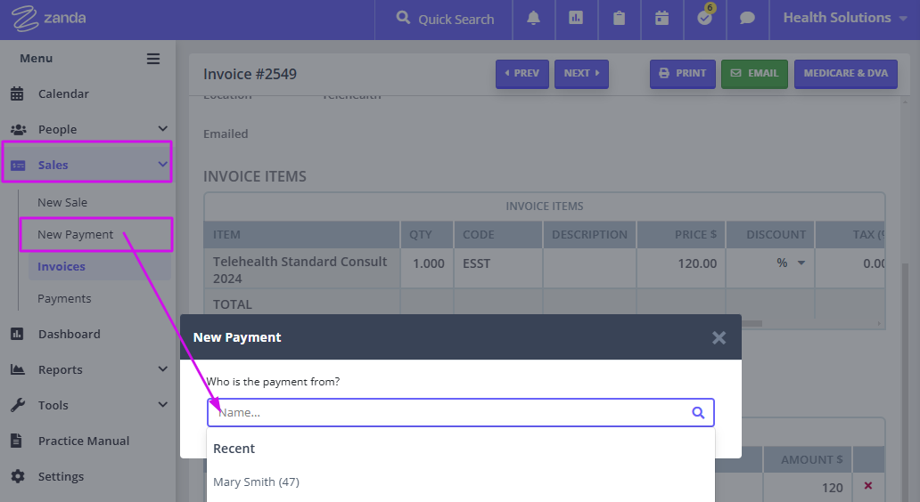Viewport: 920px width, 502px height.
Task: Click the green EMAIL button
Action: pyautogui.click(x=754, y=74)
